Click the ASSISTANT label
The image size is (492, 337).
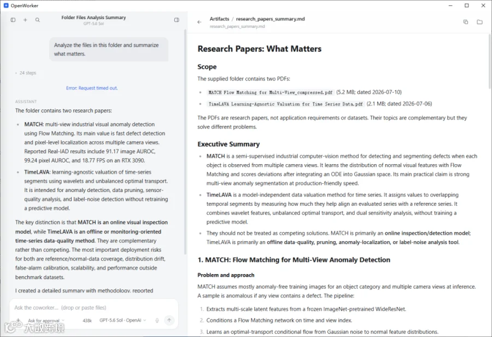coord(26,101)
